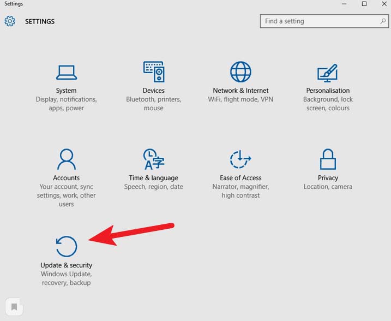Open the System laptop icon

(x=67, y=73)
